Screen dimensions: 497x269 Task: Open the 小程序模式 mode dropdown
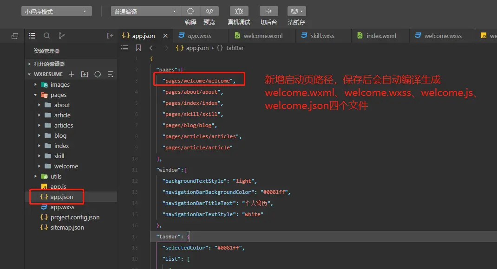coord(56,12)
